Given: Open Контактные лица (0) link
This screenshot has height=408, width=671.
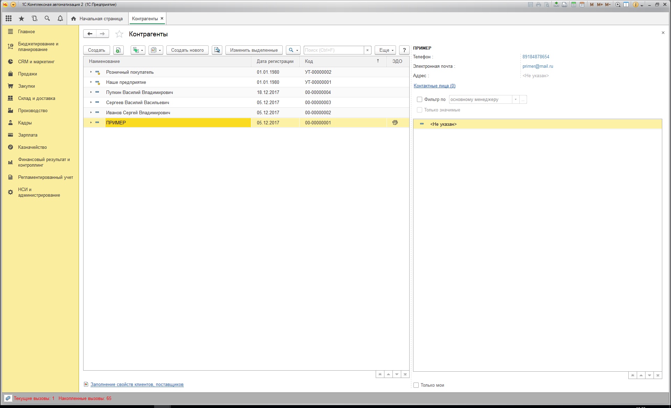Looking at the screenshot, I should coord(434,86).
